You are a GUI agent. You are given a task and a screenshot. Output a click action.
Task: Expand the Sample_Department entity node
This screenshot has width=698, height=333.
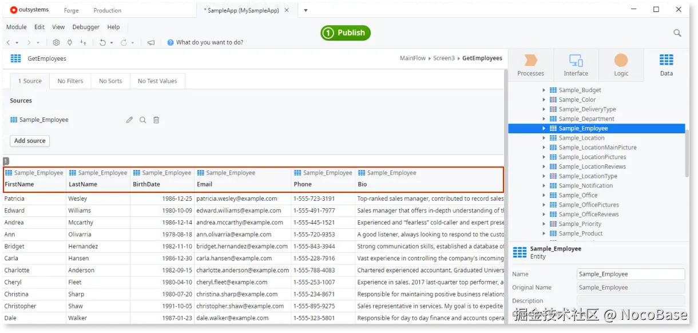(544, 118)
